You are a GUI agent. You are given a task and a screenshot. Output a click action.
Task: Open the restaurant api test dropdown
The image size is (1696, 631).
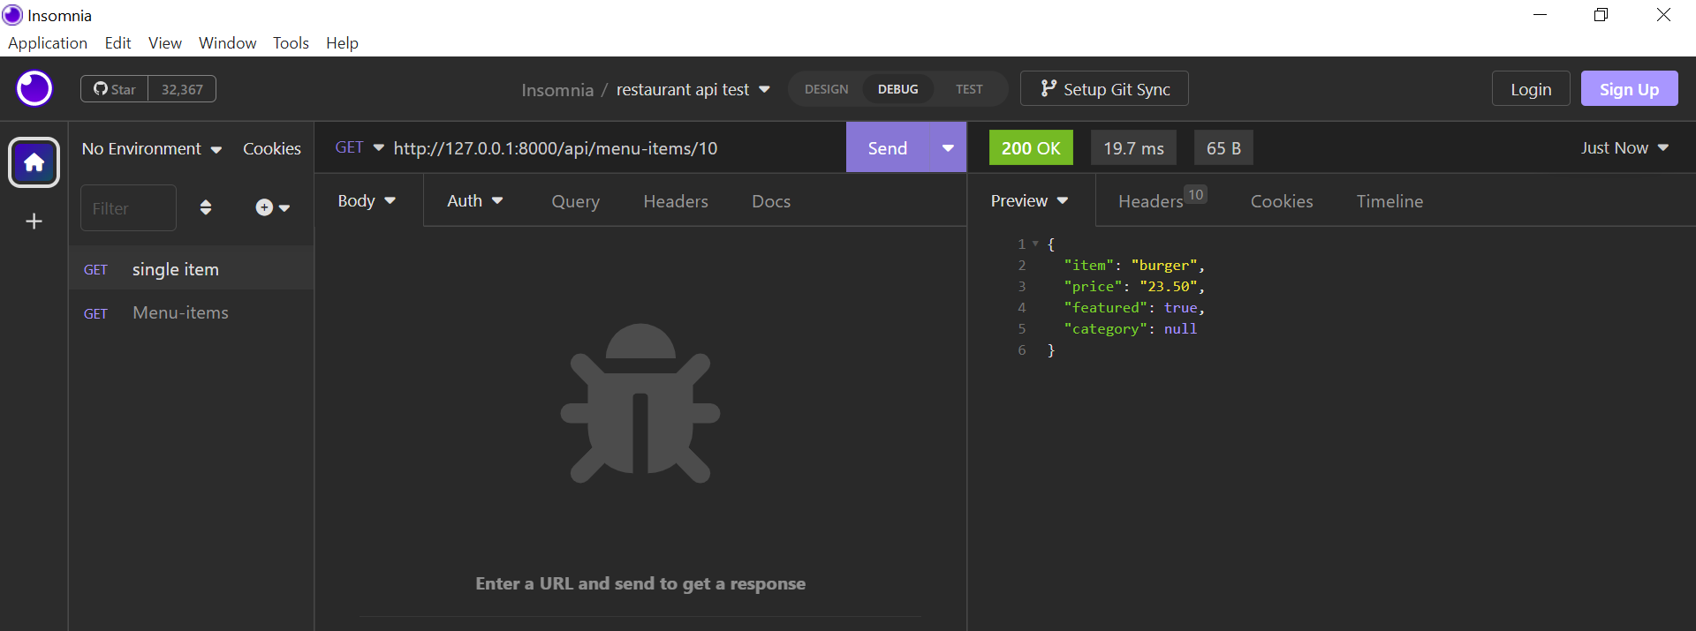693,89
